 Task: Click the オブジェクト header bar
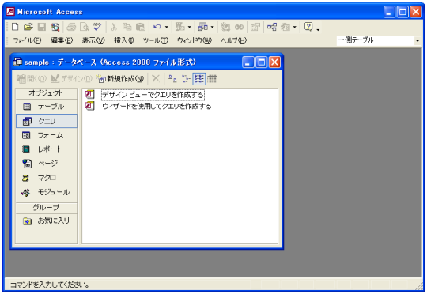click(47, 93)
